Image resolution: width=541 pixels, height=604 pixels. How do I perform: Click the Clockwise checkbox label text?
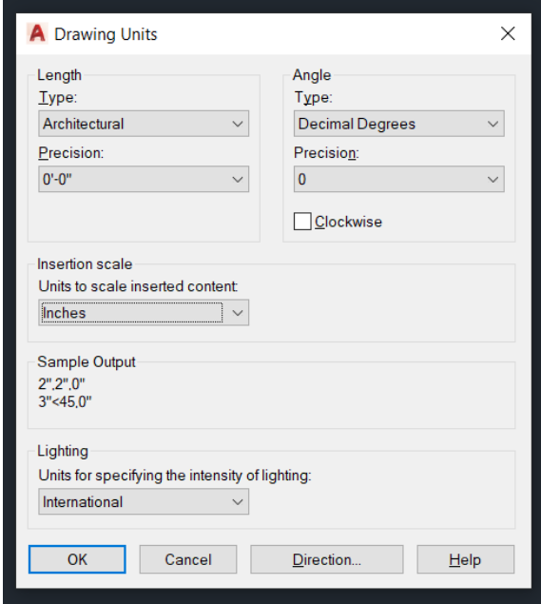pos(348,222)
